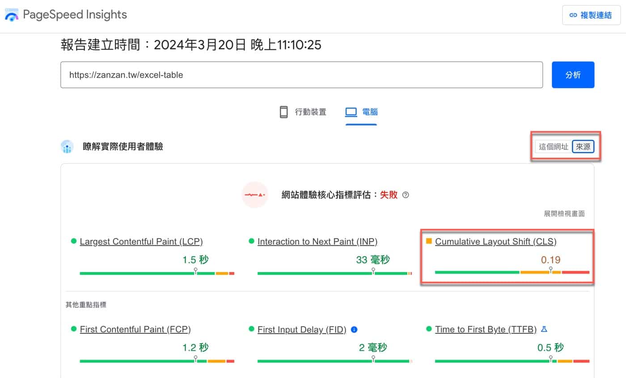This screenshot has width=626, height=378.
Task: Click the URL input field with zanzan.tw
Action: tap(302, 75)
